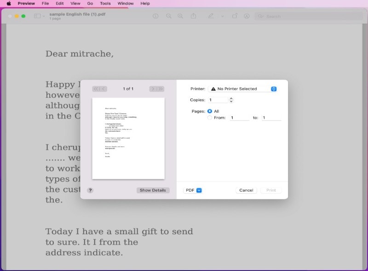Image resolution: width=368 pixels, height=271 pixels.
Task: Click the Search field in toolbar
Action: 309,16
